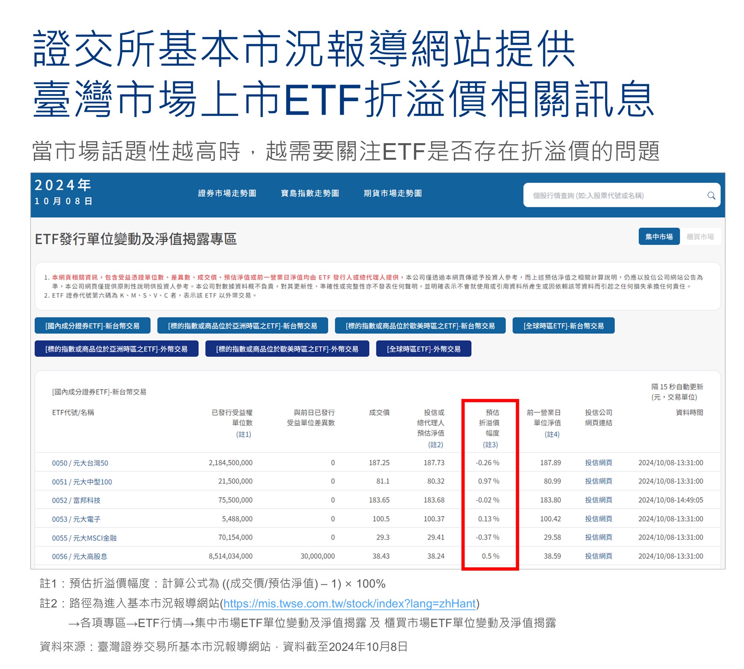Select [全球時區ETF]-新台幣交易 button
This screenshot has height=669, width=744.
[x=563, y=326]
